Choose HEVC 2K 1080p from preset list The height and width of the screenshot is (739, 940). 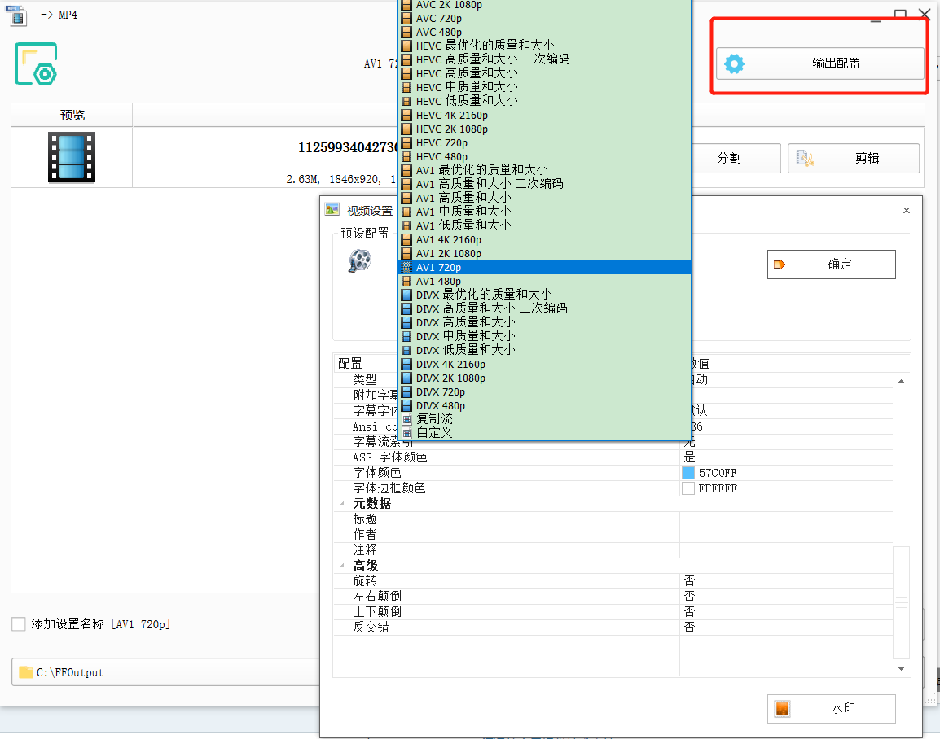(x=544, y=129)
